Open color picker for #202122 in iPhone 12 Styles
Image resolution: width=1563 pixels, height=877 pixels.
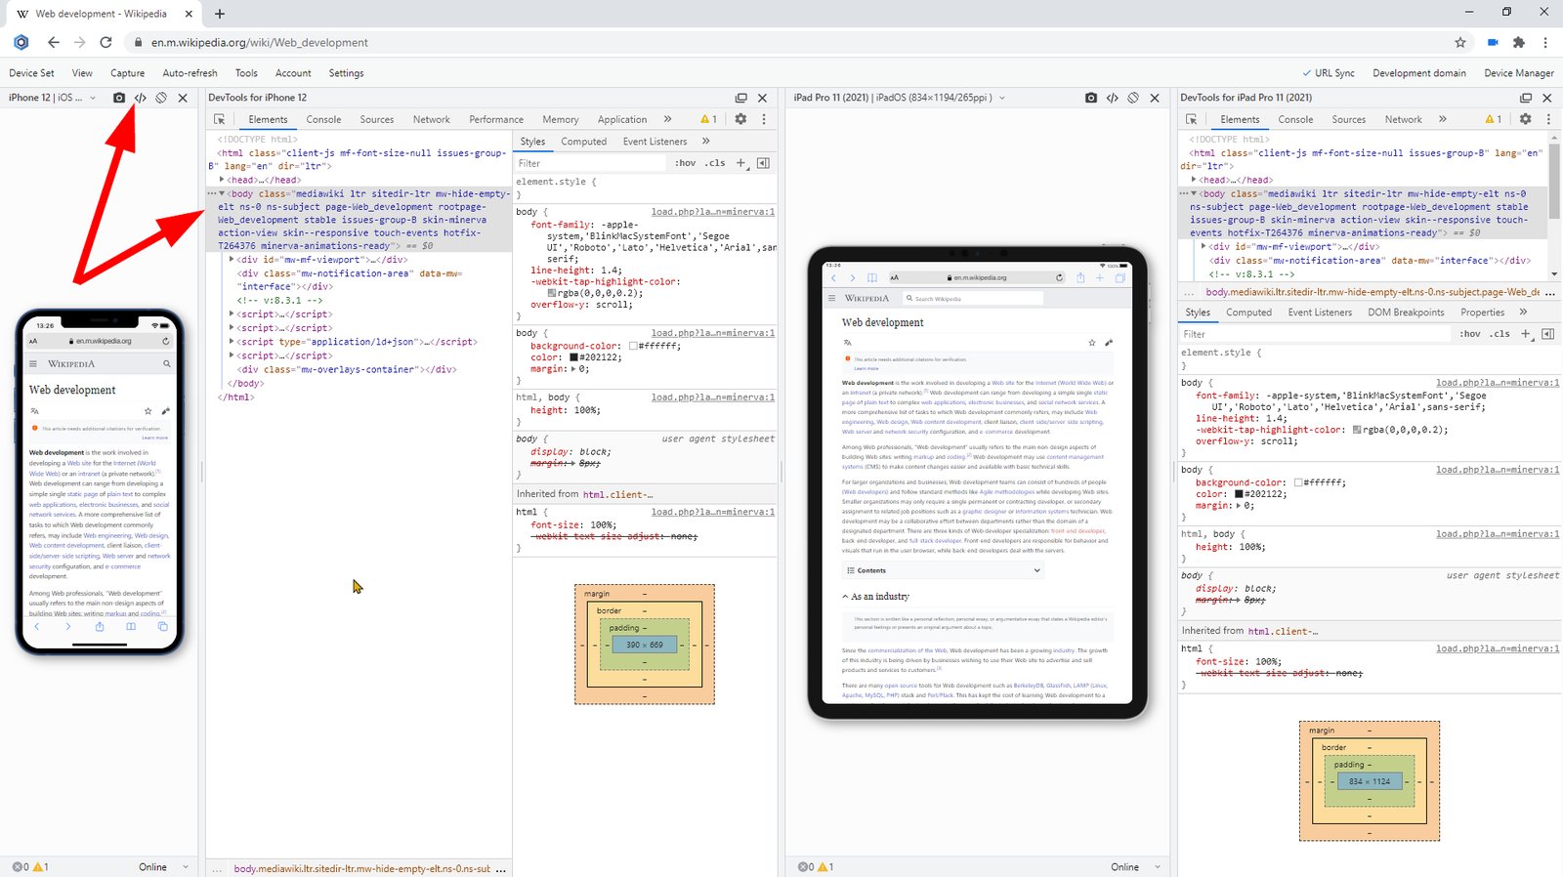(x=574, y=357)
